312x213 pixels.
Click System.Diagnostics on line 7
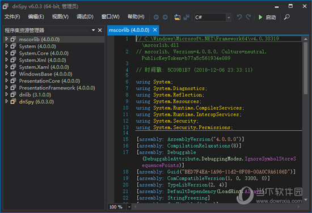click(x=179, y=88)
